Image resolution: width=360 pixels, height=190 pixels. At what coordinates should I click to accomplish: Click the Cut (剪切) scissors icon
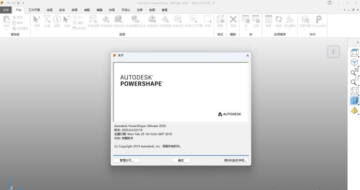point(14,17)
